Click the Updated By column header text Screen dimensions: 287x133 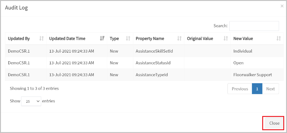point(19,39)
